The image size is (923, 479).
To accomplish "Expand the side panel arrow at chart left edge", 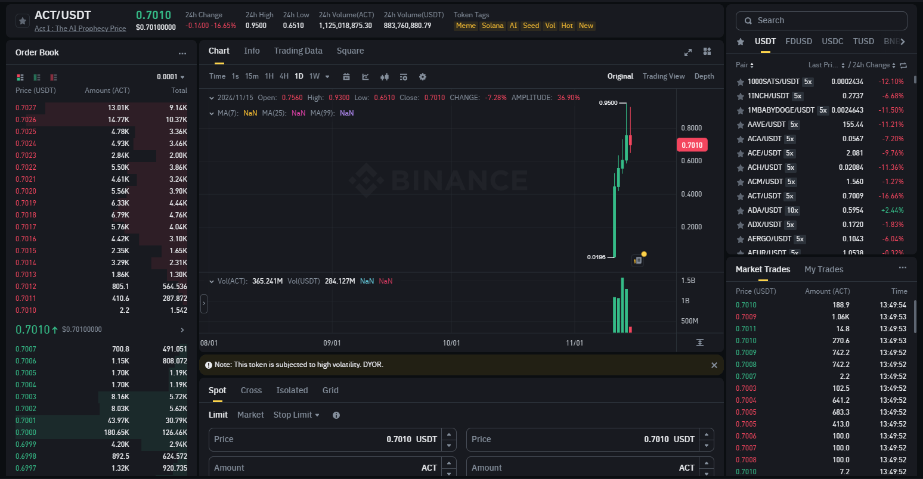I will pyautogui.click(x=204, y=303).
